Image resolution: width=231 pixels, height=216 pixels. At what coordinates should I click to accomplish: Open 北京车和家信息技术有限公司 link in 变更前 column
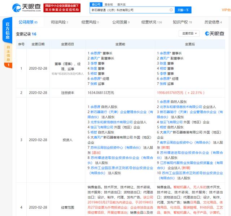[112, 122]
